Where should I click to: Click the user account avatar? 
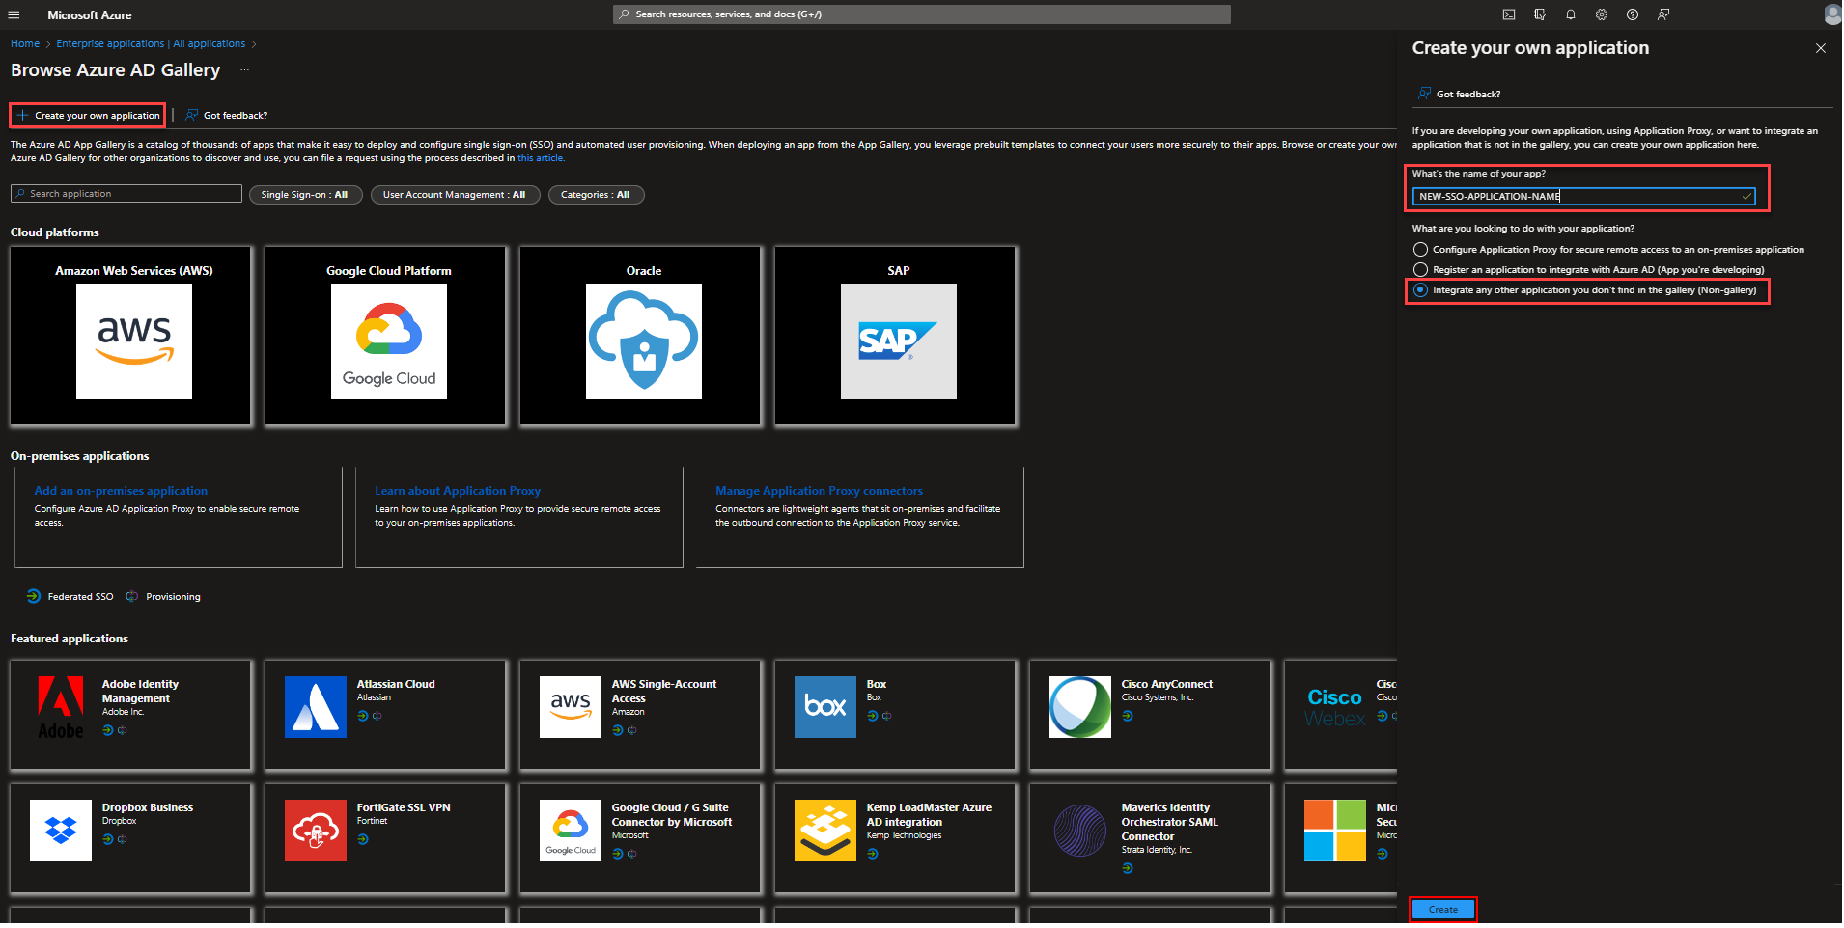[1831, 14]
